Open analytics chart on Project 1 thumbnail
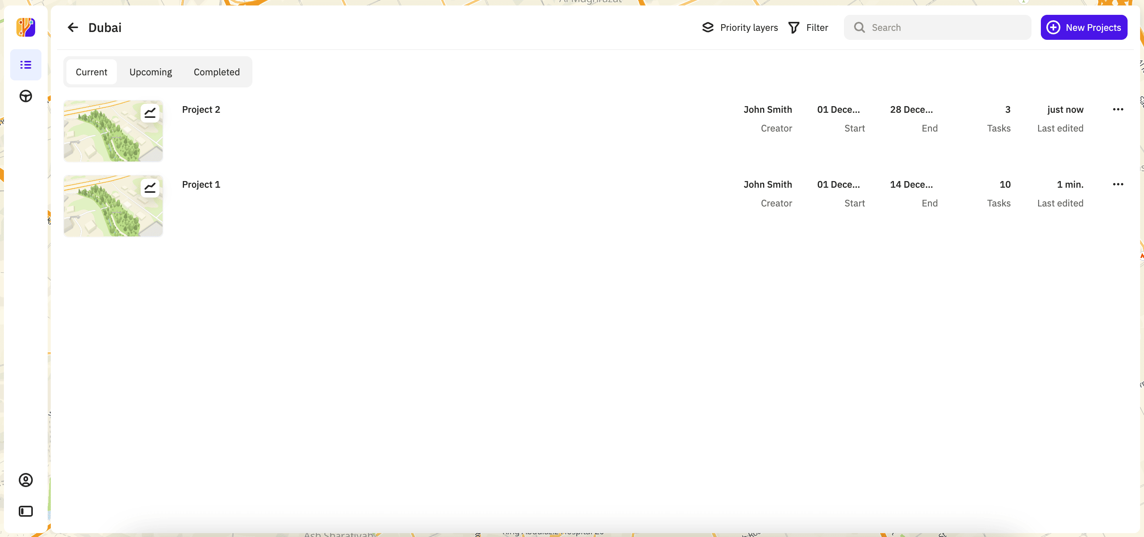Viewport: 1144px width, 537px height. (150, 188)
